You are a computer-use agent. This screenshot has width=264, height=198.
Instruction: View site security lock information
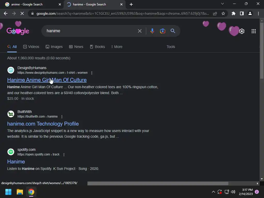tap(32, 13)
